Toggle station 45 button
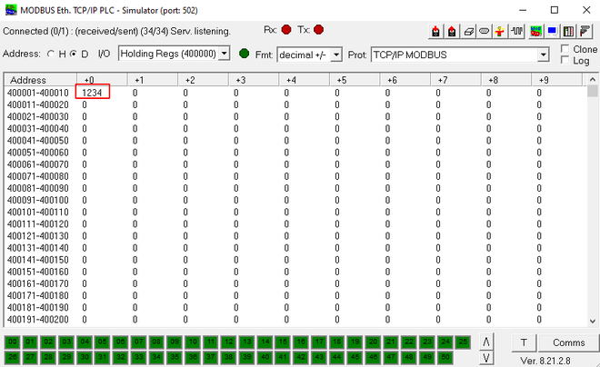Viewport: 600px width, 367px height. (x=355, y=357)
